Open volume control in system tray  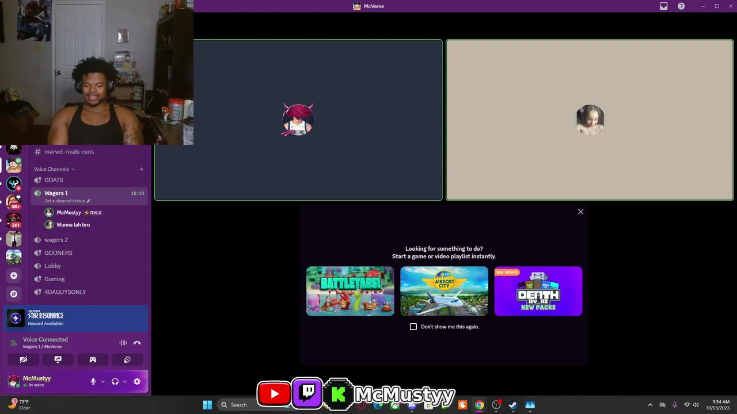(x=696, y=405)
